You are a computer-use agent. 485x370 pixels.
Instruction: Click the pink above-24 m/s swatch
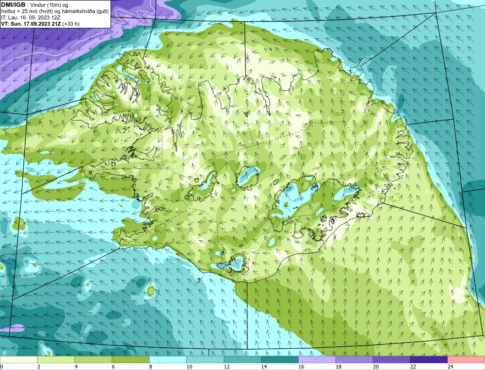click(x=466, y=360)
